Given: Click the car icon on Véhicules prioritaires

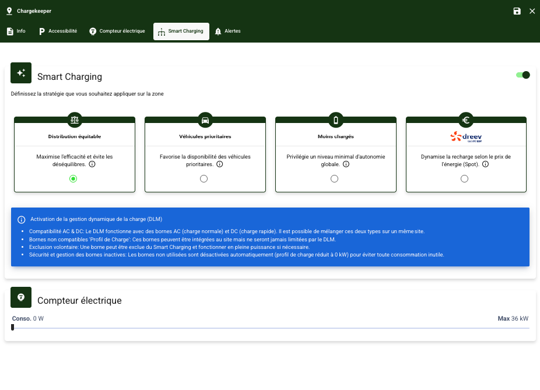Looking at the screenshot, I should (205, 120).
